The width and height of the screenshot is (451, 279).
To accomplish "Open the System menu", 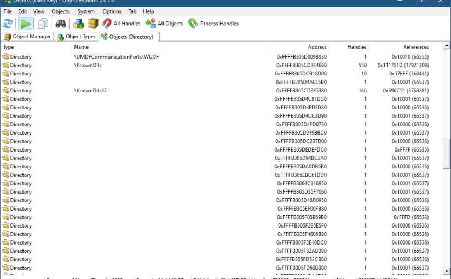I will (x=86, y=11).
